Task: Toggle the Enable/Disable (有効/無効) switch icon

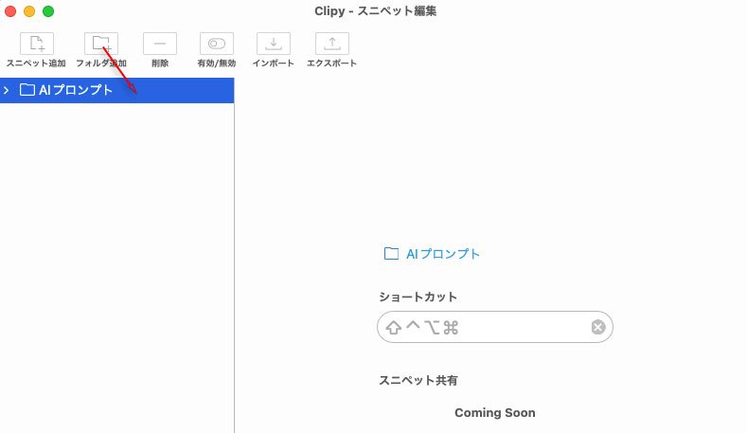Action: click(217, 44)
